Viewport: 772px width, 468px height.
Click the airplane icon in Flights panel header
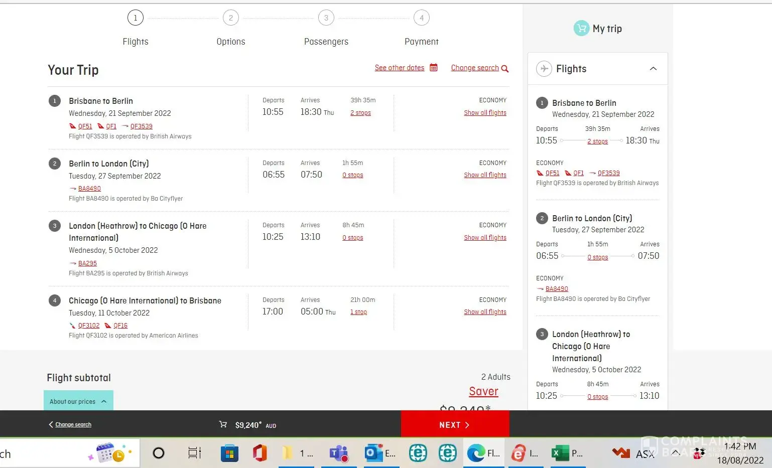pos(544,69)
